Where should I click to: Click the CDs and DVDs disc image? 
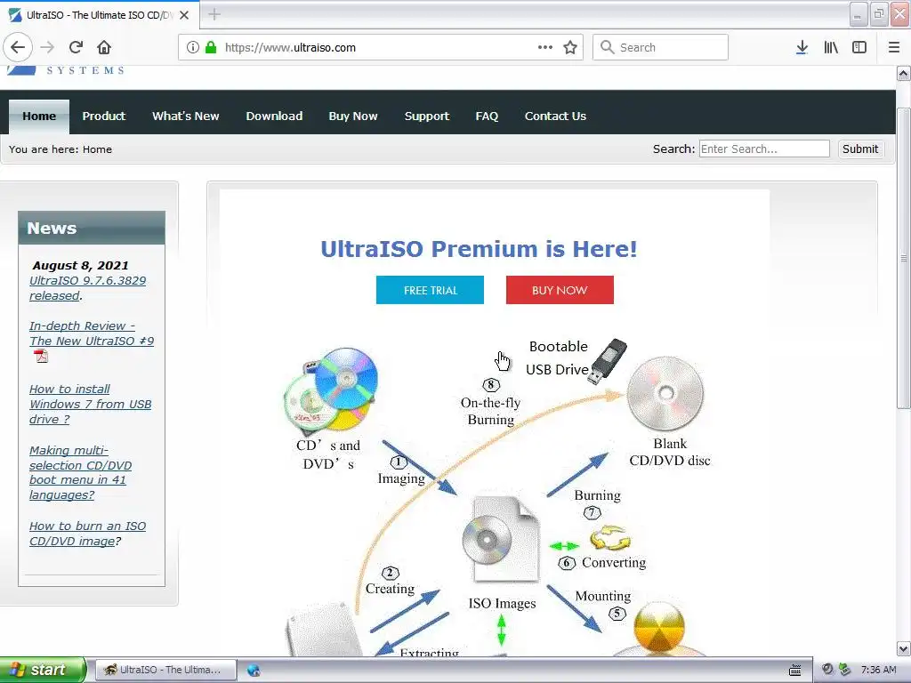(331, 390)
